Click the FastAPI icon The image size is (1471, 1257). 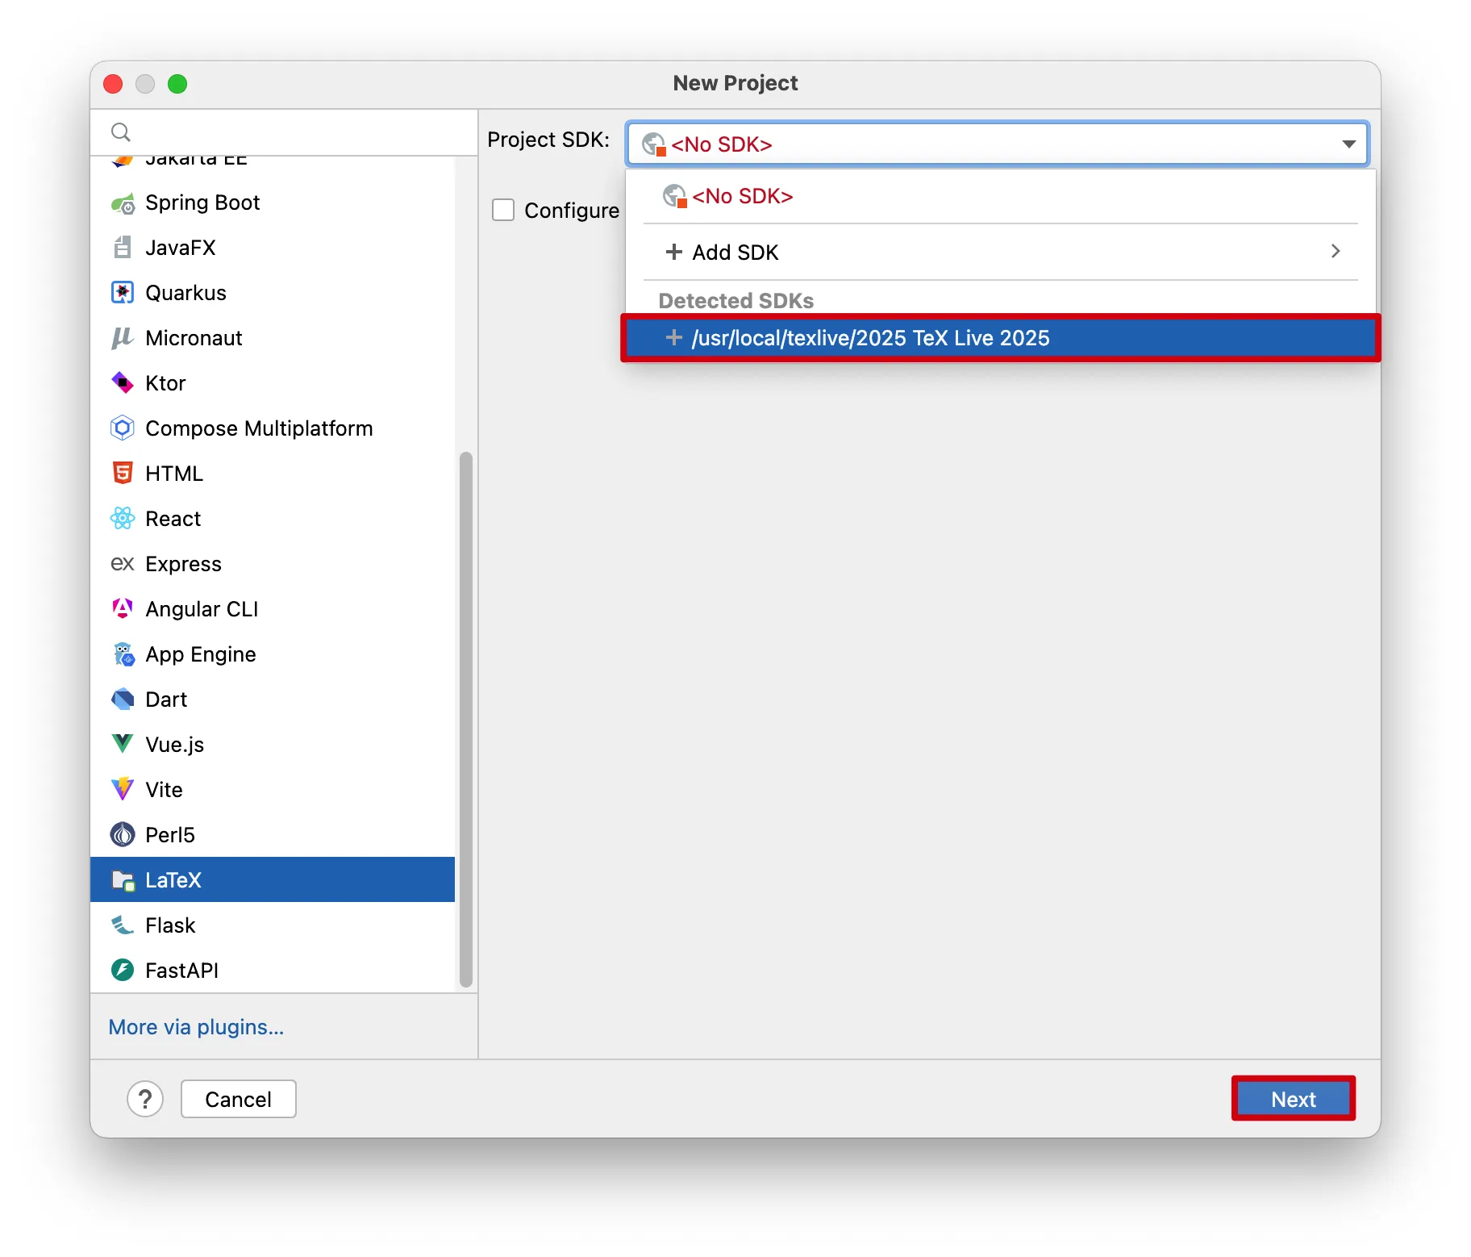(x=123, y=971)
